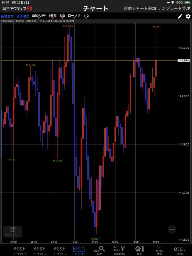Click the 10:00 time axis label
The image size is (192, 256).
(74, 242)
